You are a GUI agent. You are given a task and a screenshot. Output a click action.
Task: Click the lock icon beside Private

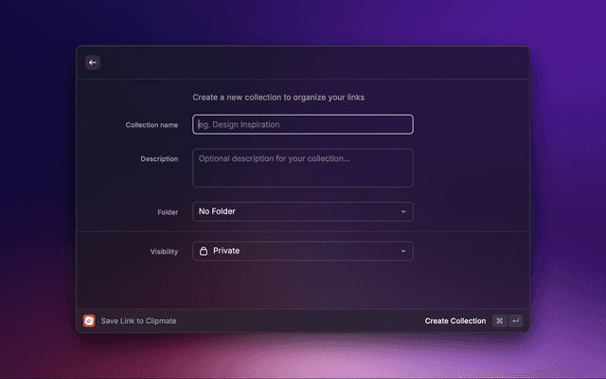(x=204, y=251)
